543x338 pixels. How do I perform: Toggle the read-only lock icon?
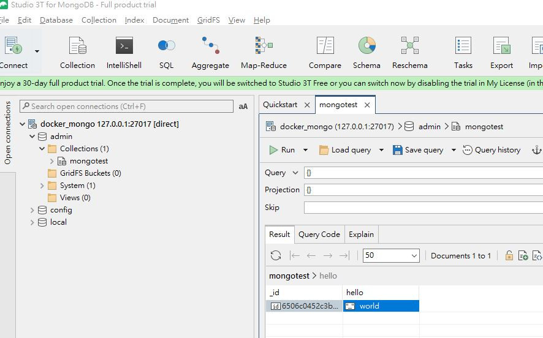click(x=509, y=256)
